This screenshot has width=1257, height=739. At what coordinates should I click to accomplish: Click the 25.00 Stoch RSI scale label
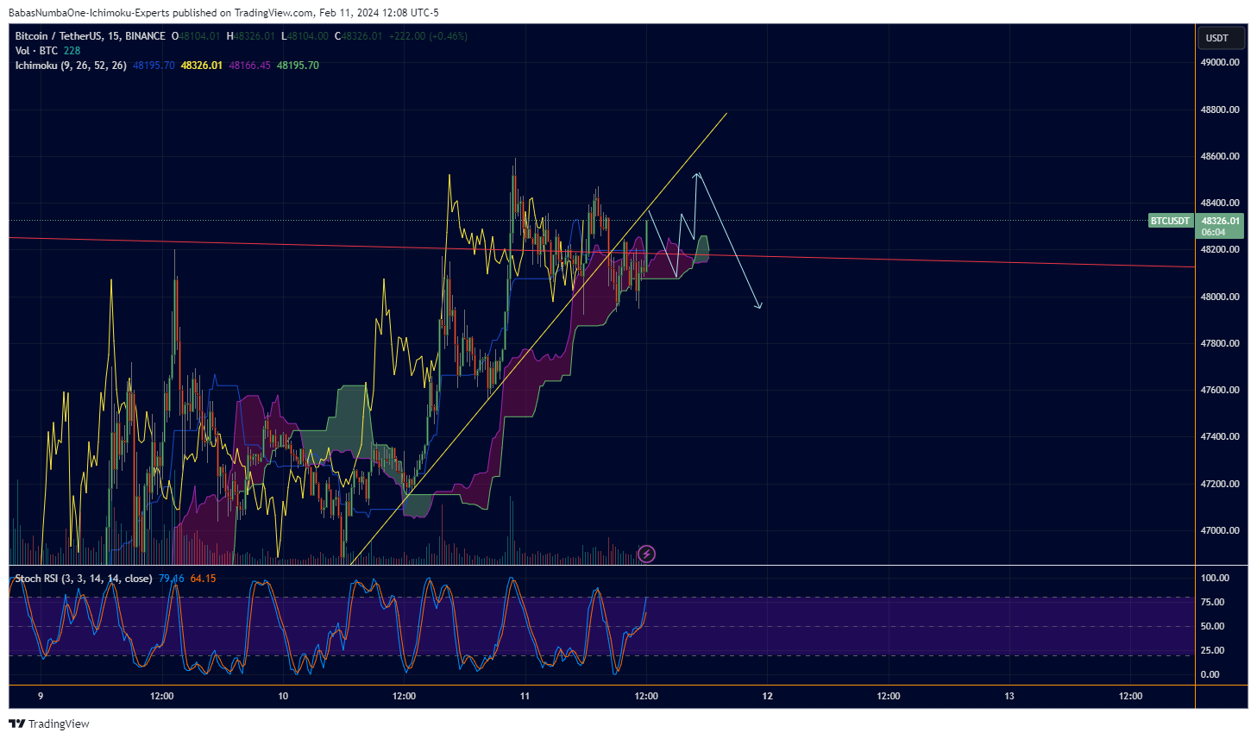(x=1213, y=650)
